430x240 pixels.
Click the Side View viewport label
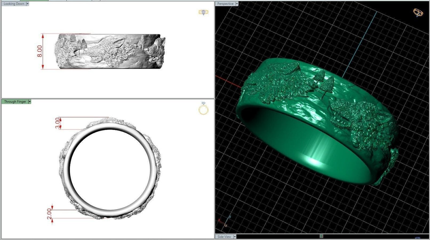click(x=224, y=237)
